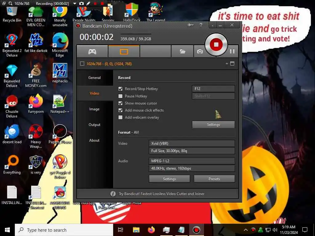Select the Everything search desktop shortcut
Viewport: 315px width, 236px height.
pos(12,165)
